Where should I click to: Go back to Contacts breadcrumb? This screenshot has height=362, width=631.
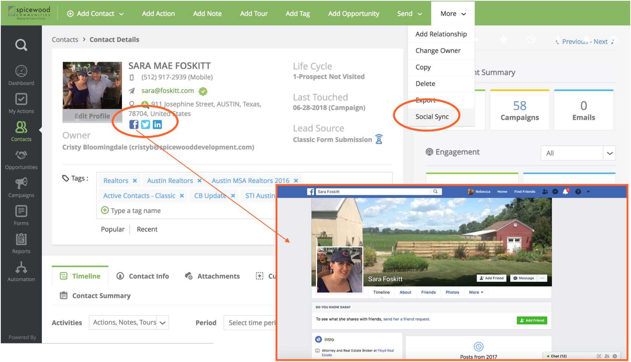[x=65, y=39]
